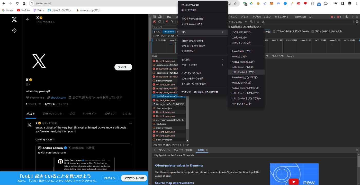
Task: Open three-dot menu on X's tweet
Action: pos(130,123)
